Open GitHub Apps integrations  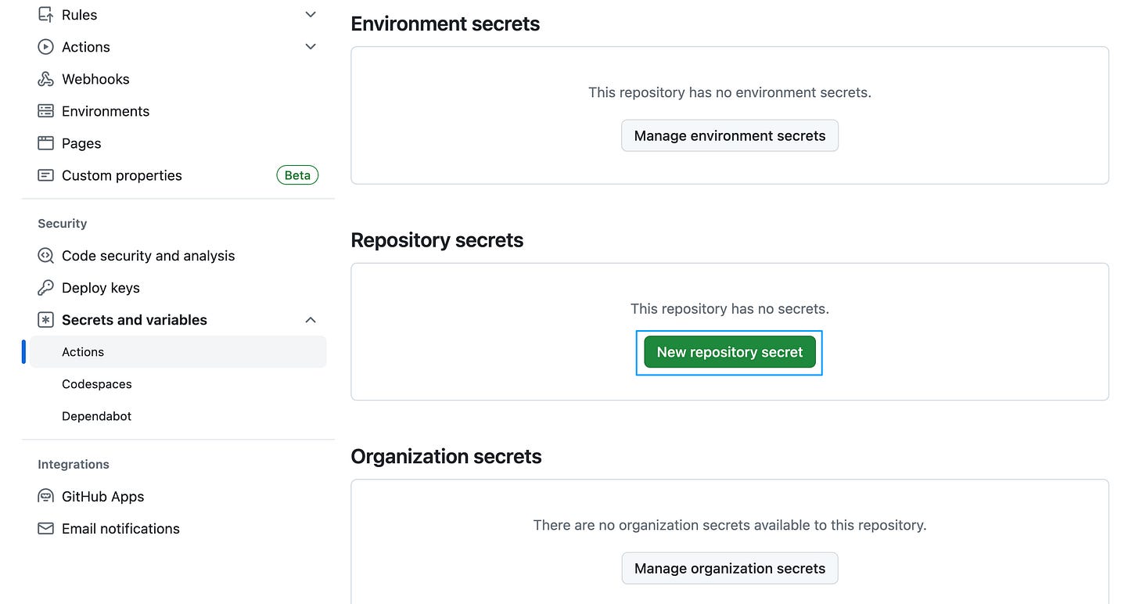click(102, 496)
